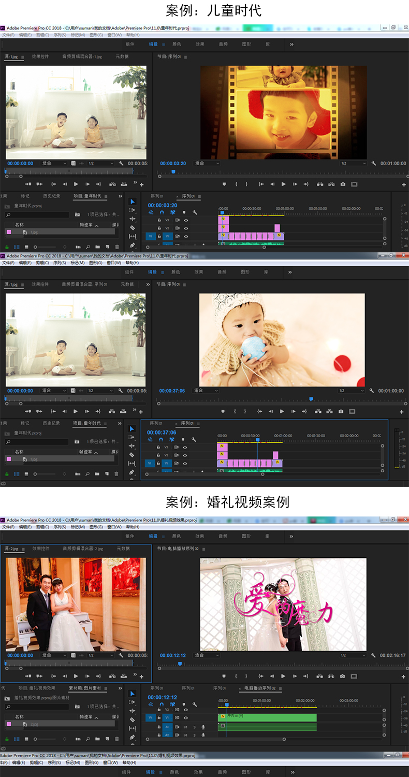Open 适合 zoom dropdown beside timecode 00:00:03:20

[x=207, y=163]
